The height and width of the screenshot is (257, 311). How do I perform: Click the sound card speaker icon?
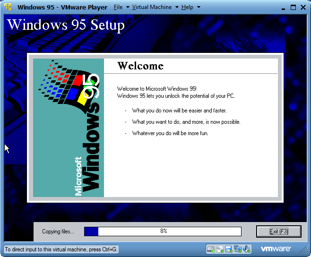(247, 249)
